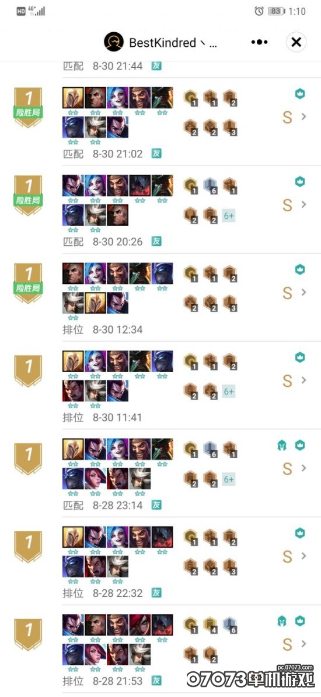
Task: Tap the friend tag beside 8-30 21:02
Action: coord(156,153)
